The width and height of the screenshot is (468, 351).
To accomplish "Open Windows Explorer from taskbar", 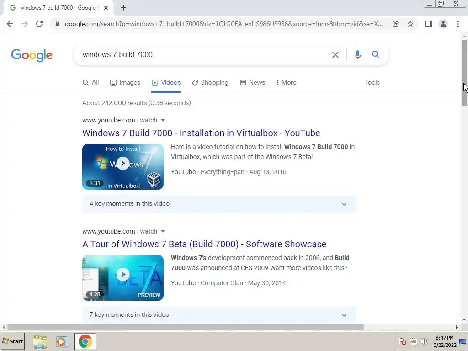I will tap(40, 341).
